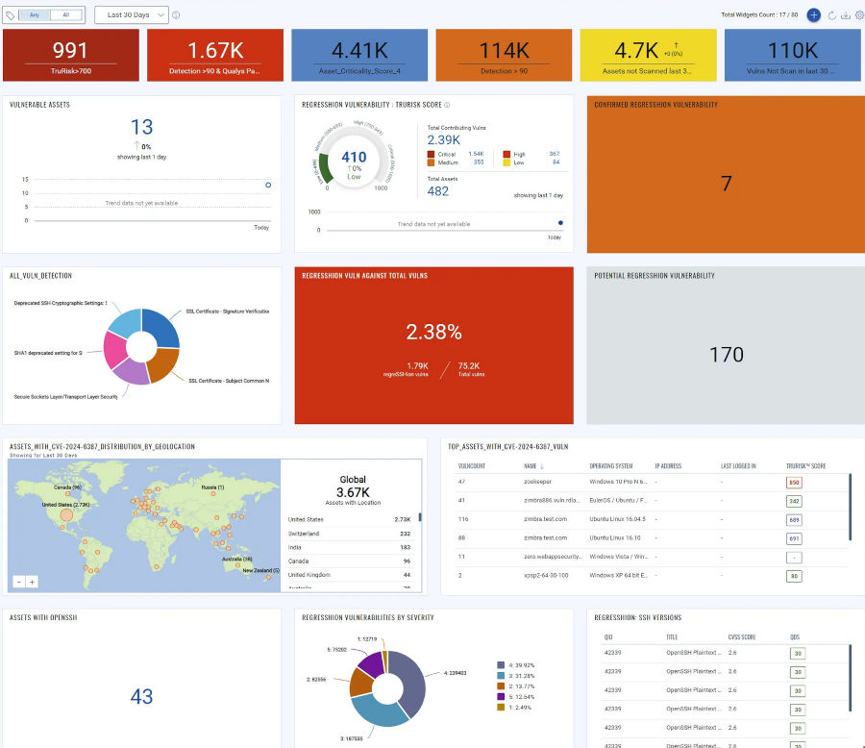Select Switzerland row in country list
This screenshot has width=865, height=748.
pyautogui.click(x=350, y=534)
